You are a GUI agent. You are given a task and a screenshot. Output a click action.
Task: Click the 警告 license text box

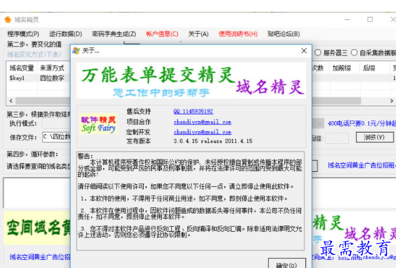[191, 201]
